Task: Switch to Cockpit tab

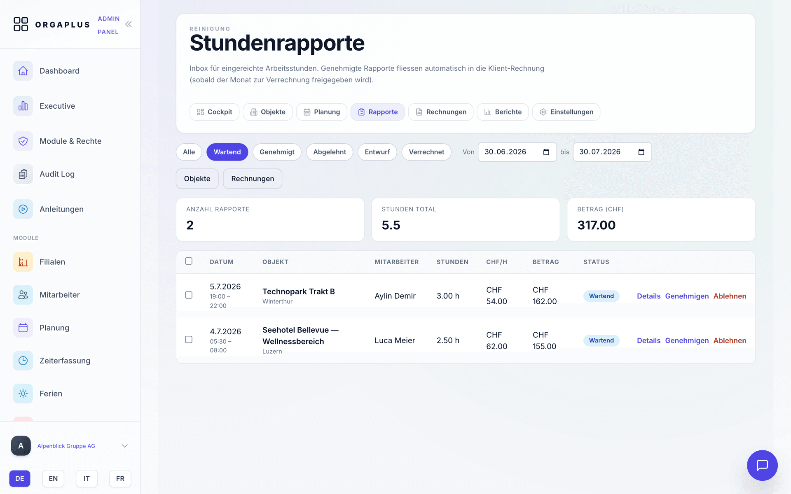Action: point(214,112)
